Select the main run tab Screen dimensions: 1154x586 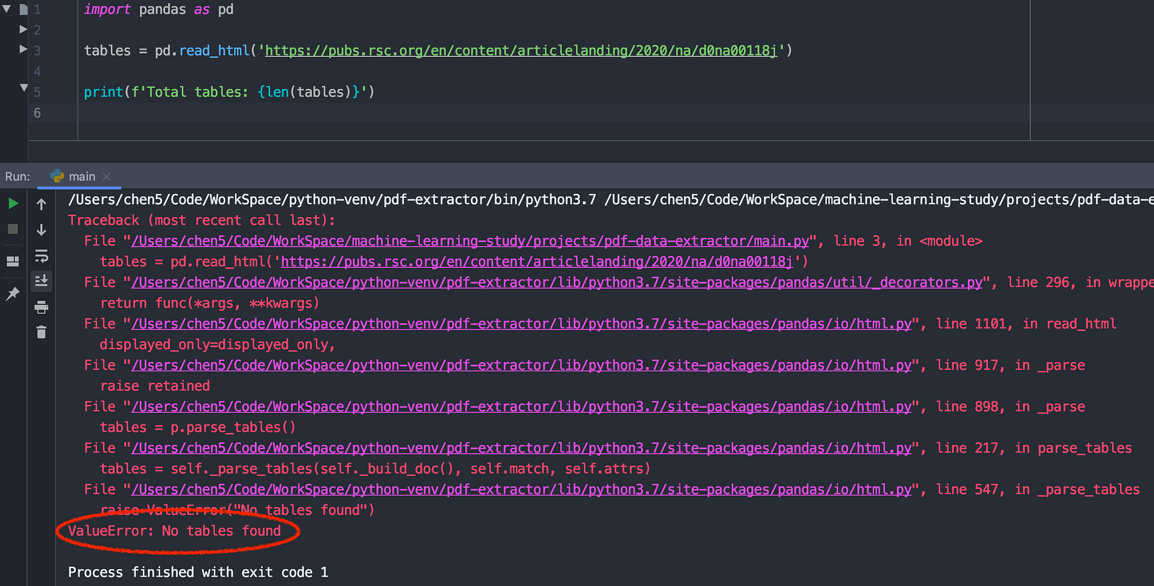[x=79, y=176]
